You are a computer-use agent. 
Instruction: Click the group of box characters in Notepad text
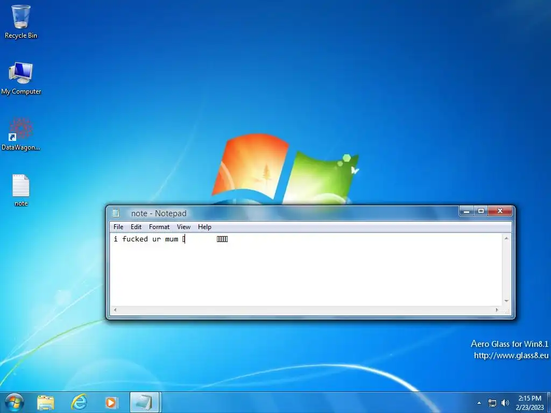click(222, 239)
